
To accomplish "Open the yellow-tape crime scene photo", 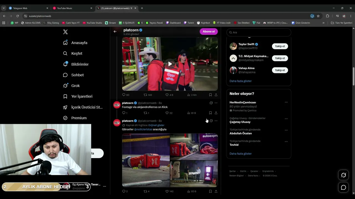I will pyautogui.click(x=146, y=160).
